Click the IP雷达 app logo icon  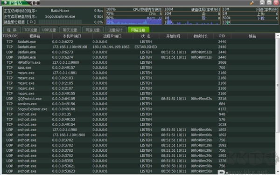(x=5, y=2)
